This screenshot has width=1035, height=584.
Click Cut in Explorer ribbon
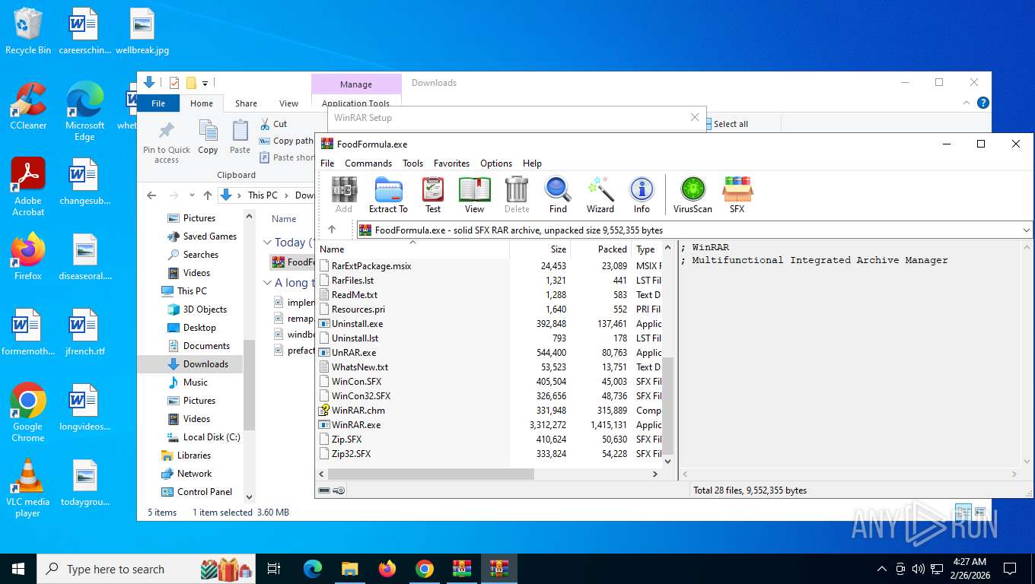[273, 124]
